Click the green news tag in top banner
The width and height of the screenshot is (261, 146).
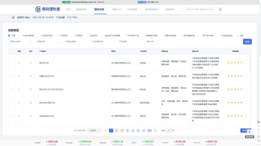point(66,2)
